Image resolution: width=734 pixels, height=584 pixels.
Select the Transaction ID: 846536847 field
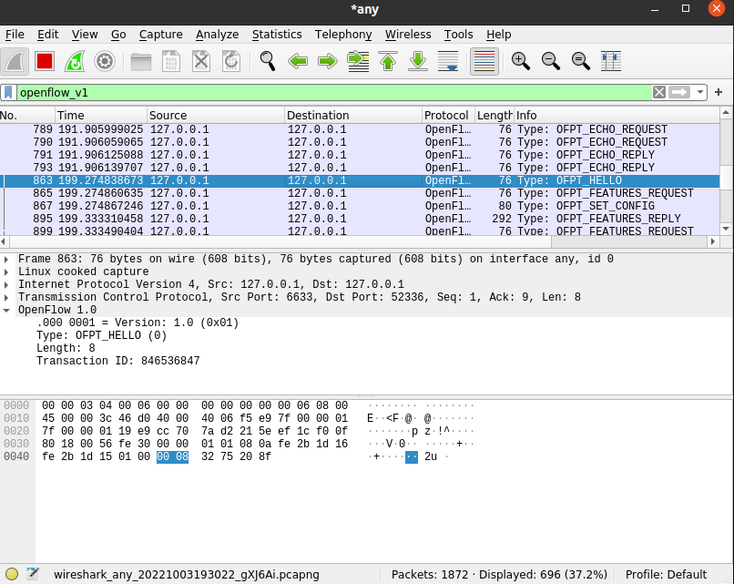(118, 361)
